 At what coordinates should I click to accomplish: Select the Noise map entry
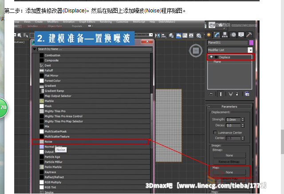point(90,142)
